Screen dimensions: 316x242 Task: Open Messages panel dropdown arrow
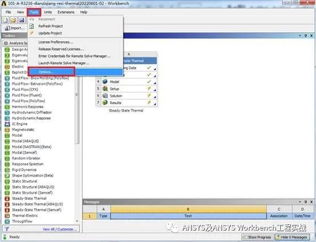(300, 202)
